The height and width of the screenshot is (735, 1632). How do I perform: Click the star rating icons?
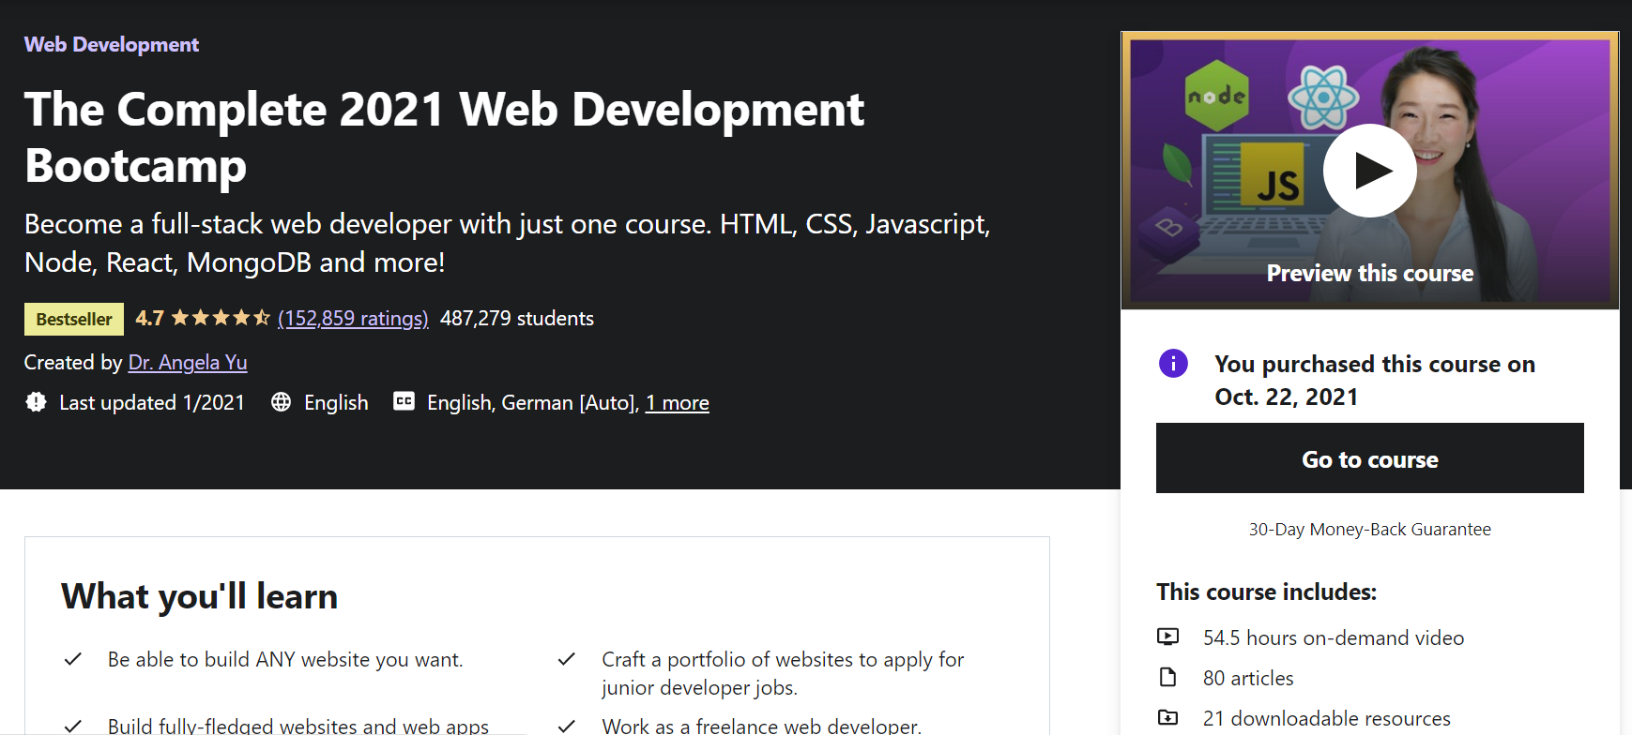[221, 318]
